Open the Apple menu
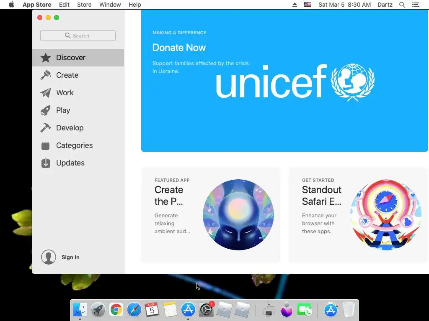Image resolution: width=429 pixels, height=321 pixels. pos(11,5)
